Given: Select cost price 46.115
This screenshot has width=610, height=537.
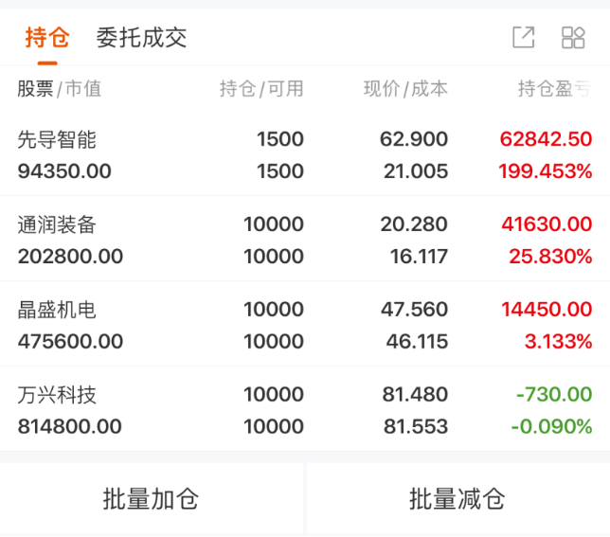Looking at the screenshot, I should pyautogui.click(x=417, y=341).
